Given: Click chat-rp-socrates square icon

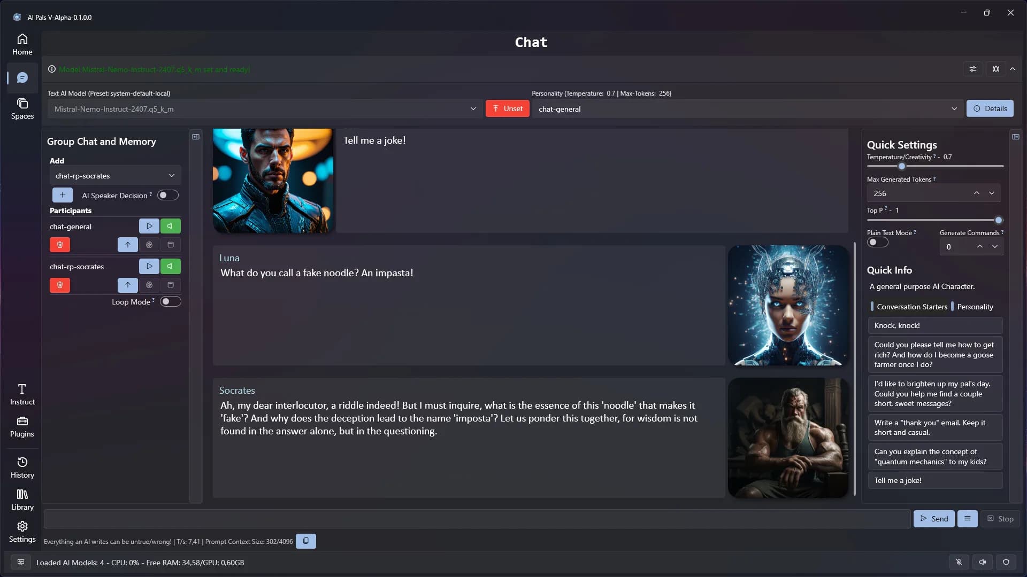Looking at the screenshot, I should click(x=171, y=285).
